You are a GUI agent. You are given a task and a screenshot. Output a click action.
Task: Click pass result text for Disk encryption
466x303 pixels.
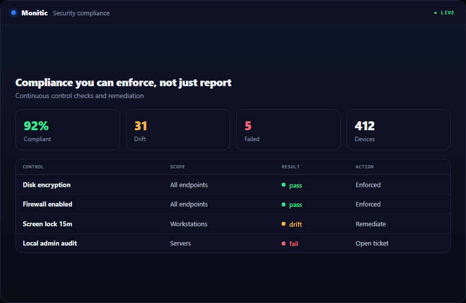click(295, 186)
